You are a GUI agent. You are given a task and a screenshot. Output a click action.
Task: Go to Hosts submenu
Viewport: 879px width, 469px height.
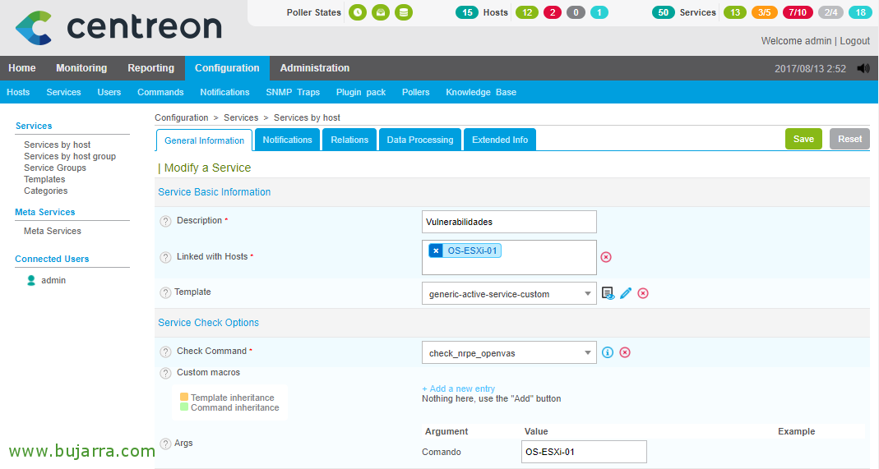point(18,92)
